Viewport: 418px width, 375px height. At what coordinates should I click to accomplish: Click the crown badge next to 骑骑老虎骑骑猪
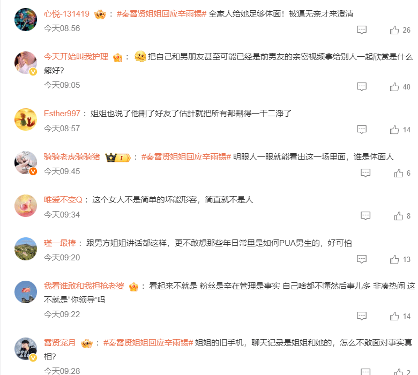click(x=118, y=157)
